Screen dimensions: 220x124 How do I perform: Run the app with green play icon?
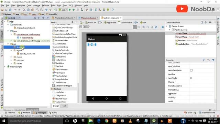[69, 10]
